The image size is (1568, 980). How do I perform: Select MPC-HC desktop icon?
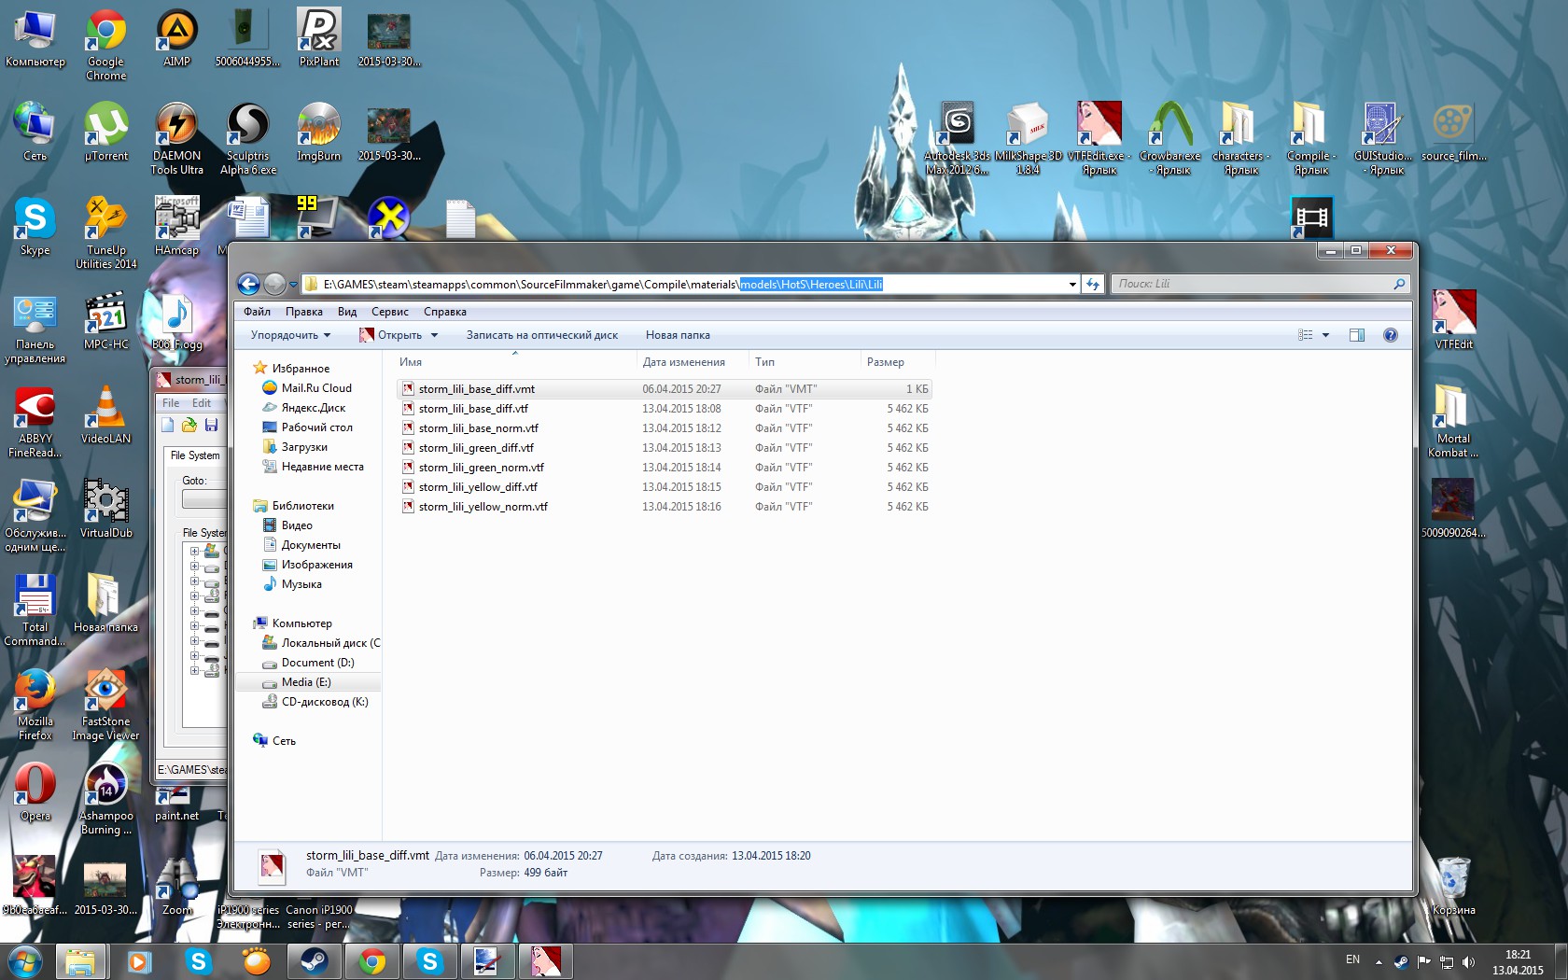[x=105, y=321]
